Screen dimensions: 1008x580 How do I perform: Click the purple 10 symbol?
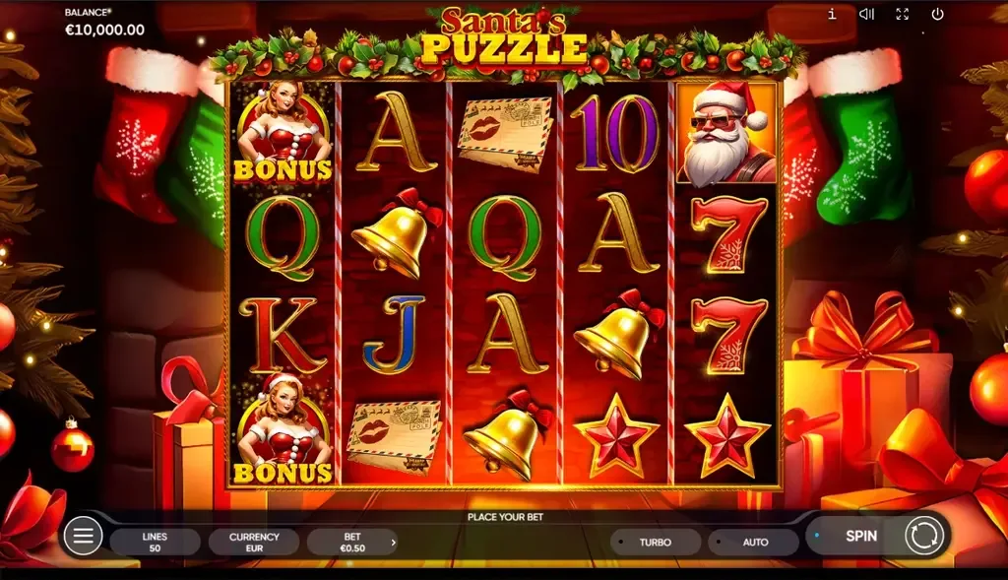tap(616, 134)
